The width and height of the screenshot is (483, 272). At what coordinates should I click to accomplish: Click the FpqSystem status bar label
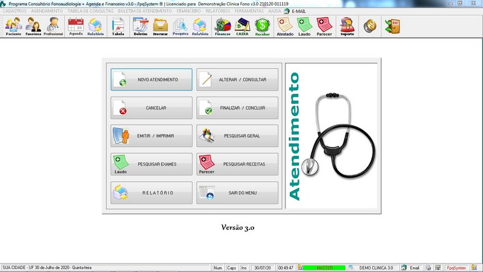point(456,268)
